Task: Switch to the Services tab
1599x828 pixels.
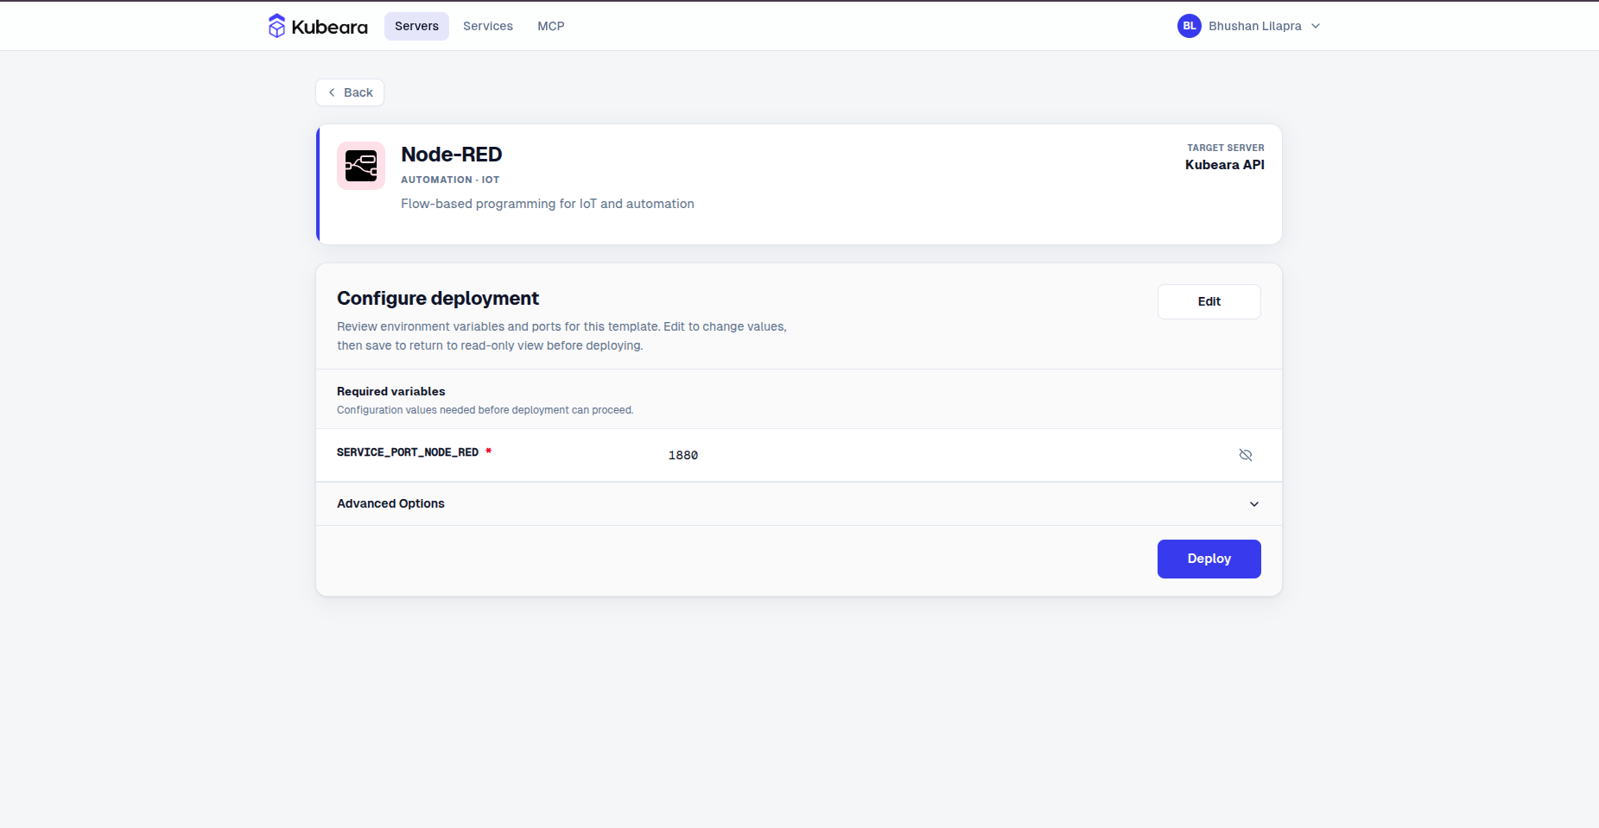Action: tap(488, 26)
